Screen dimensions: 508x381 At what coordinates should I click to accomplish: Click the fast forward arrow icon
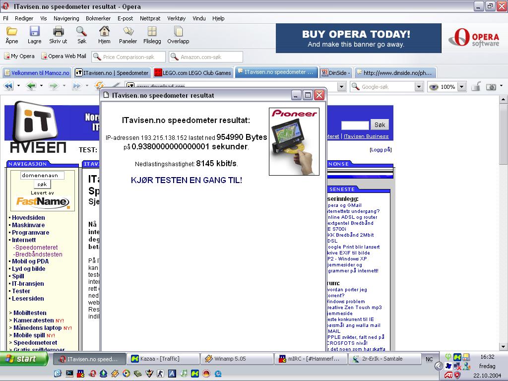(x=77, y=86)
